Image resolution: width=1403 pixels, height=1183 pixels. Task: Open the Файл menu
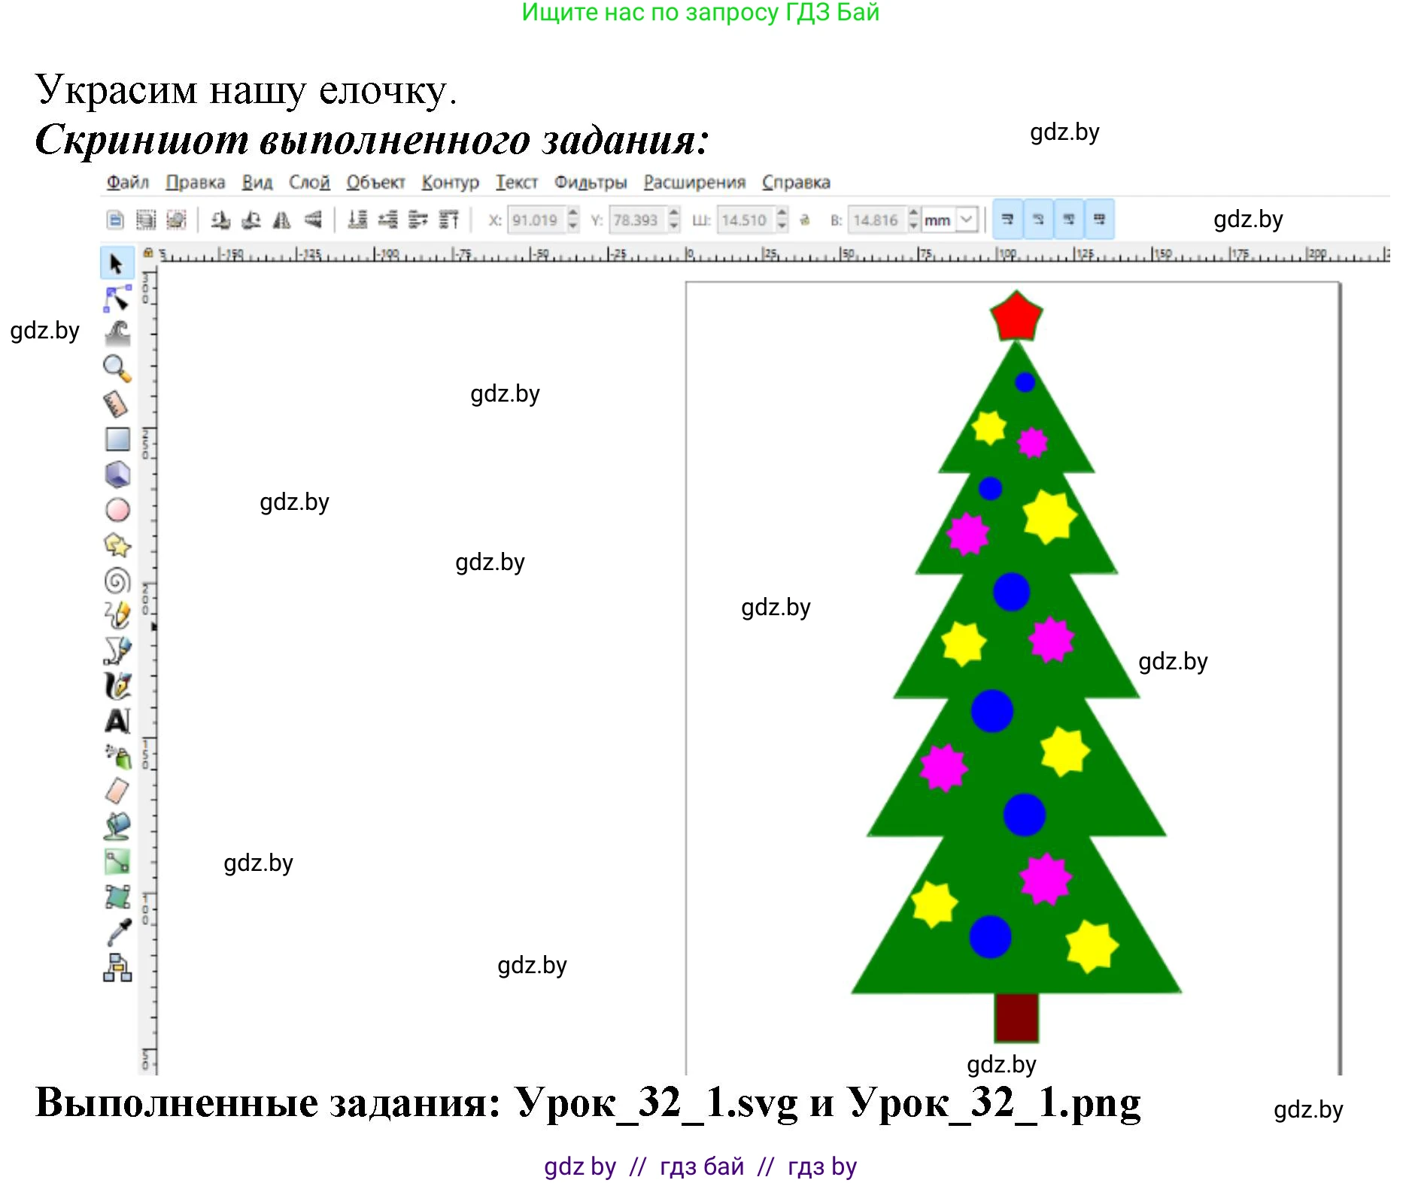click(127, 182)
